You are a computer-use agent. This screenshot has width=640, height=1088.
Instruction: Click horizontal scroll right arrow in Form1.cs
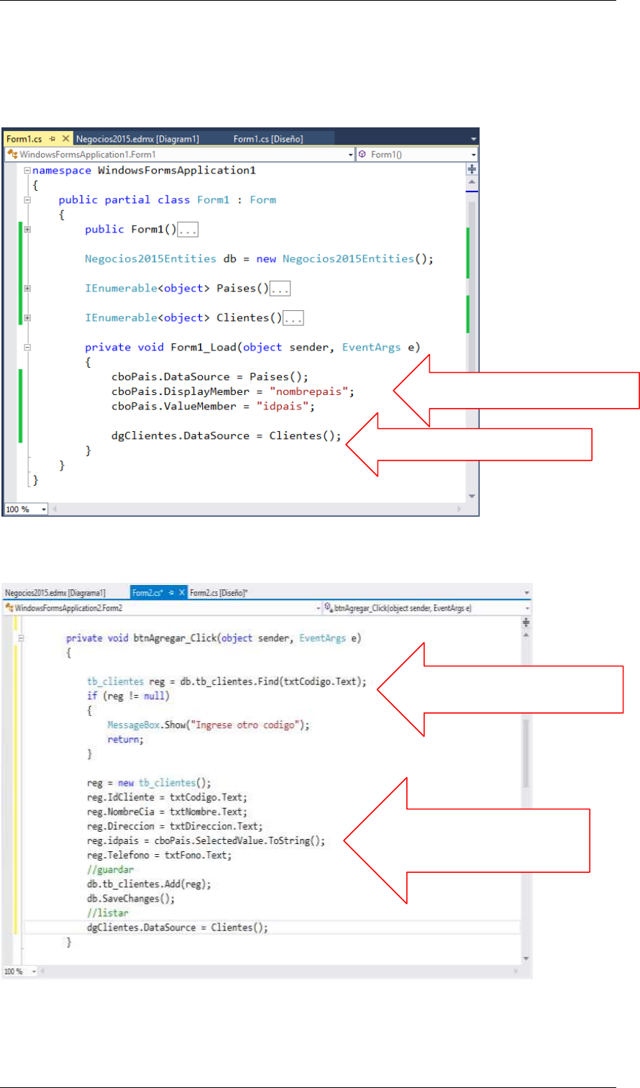[x=461, y=509]
